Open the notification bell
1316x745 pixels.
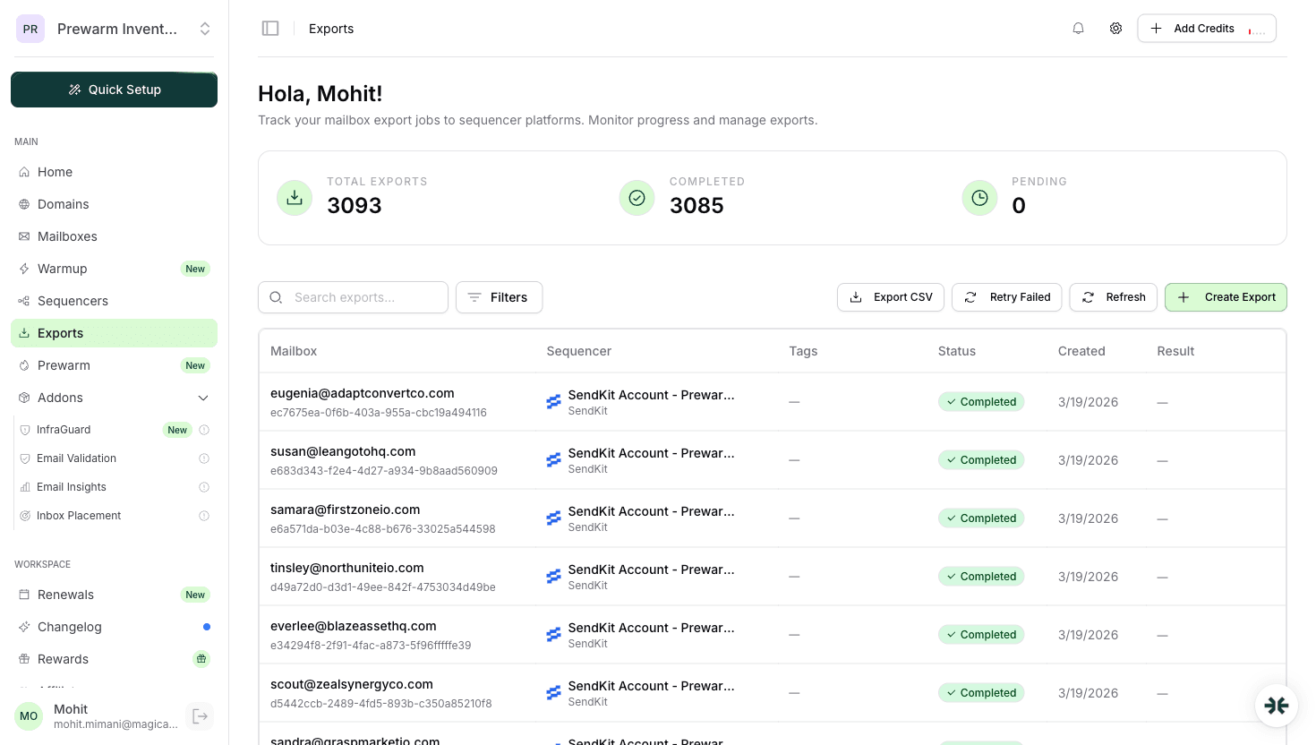pos(1078,28)
